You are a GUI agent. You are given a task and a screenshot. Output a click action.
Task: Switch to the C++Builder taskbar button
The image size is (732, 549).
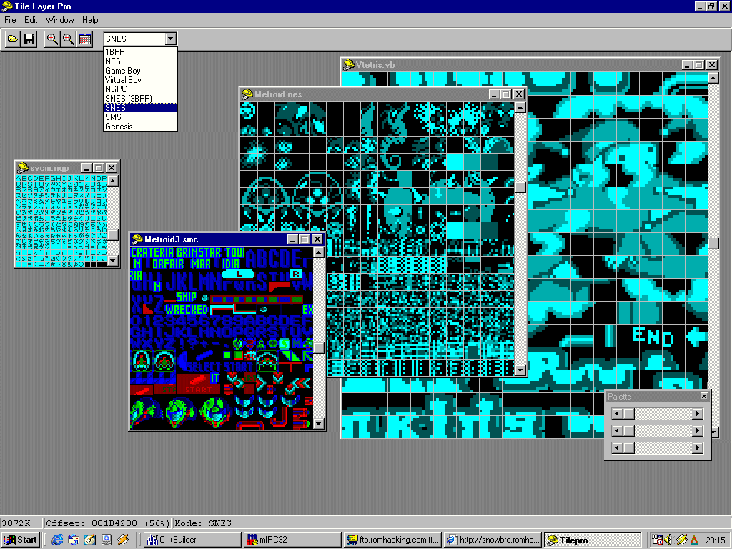(x=191, y=540)
